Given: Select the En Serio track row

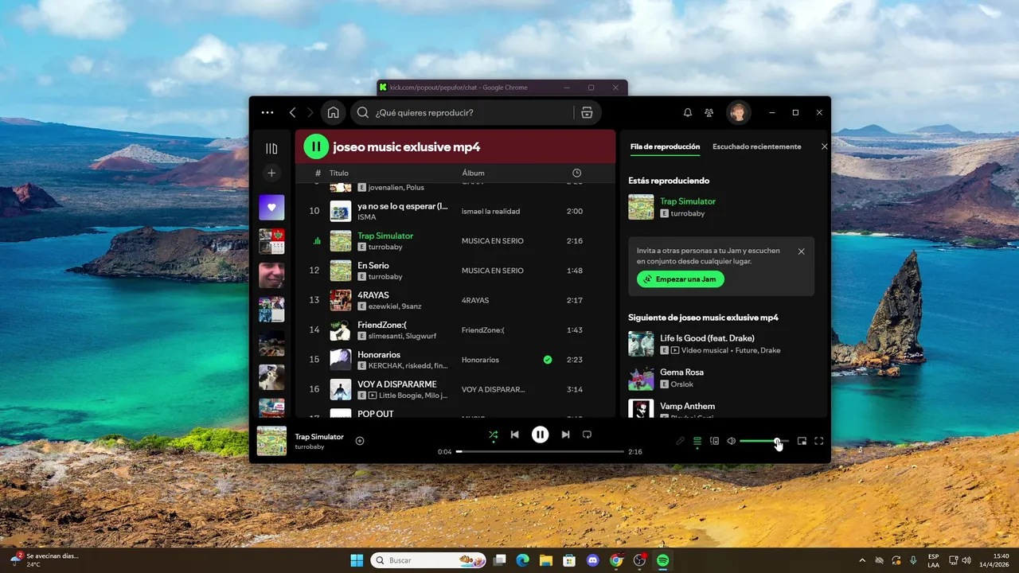Looking at the screenshot, I should [455, 271].
